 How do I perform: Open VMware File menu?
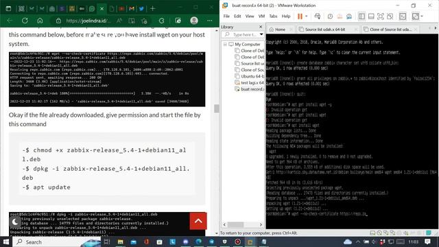click(226, 16)
